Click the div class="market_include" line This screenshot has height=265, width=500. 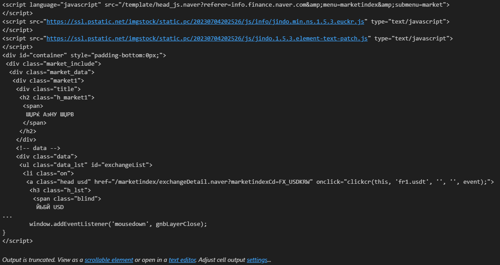53,64
